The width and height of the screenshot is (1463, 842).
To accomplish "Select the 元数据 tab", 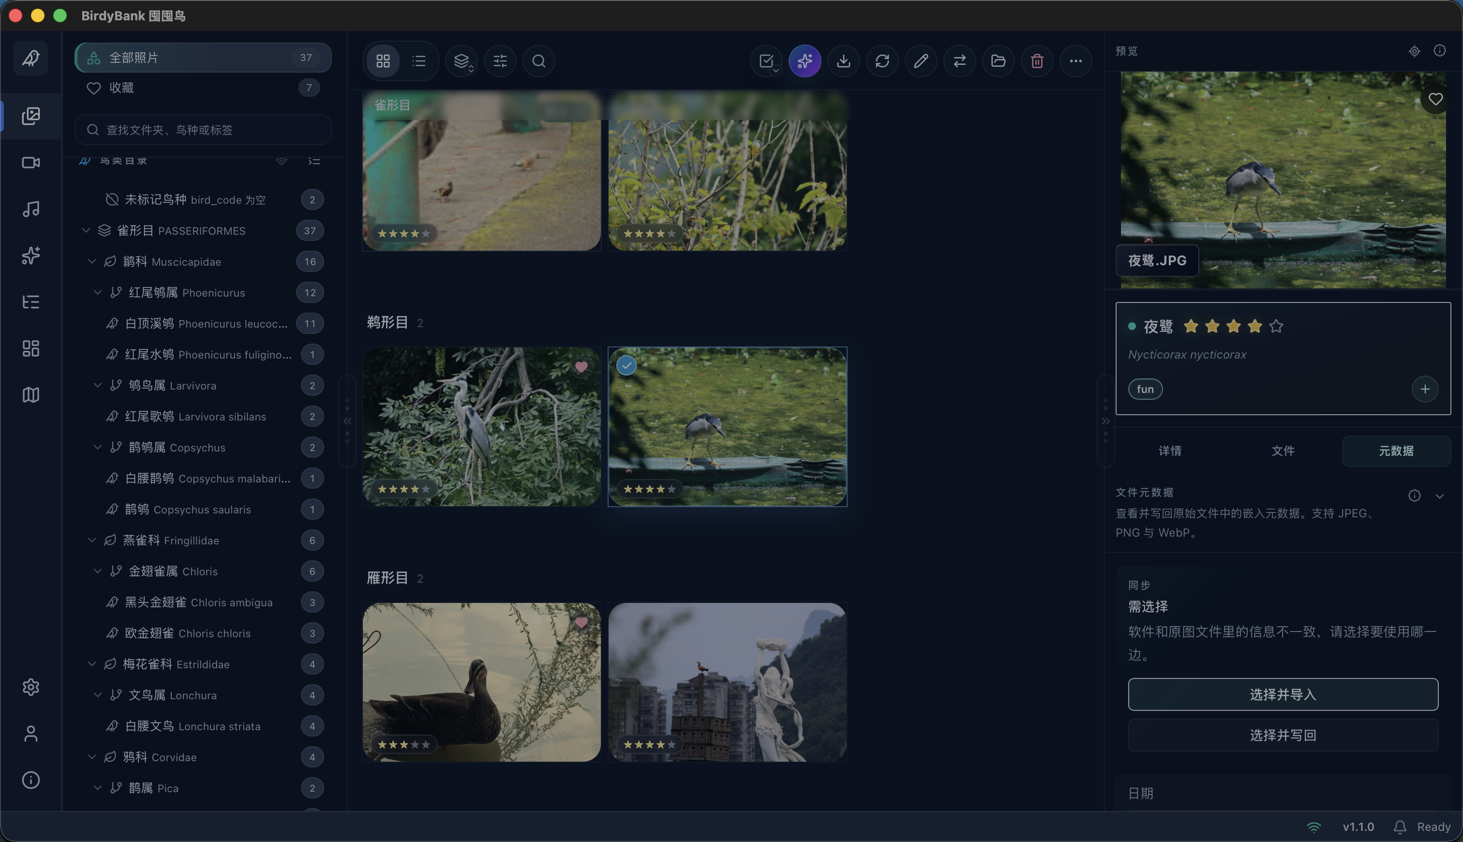I will (x=1396, y=451).
